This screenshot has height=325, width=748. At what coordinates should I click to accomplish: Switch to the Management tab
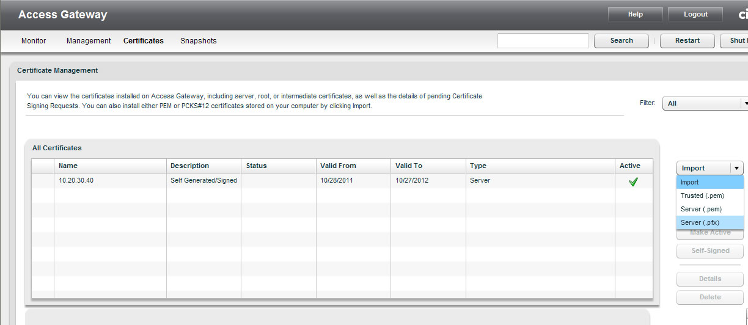(89, 41)
